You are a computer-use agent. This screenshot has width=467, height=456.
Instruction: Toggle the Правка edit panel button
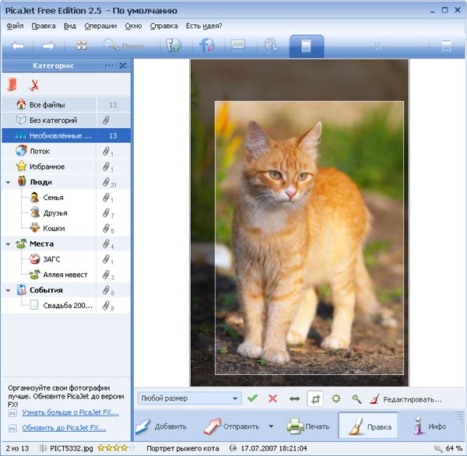coord(368,426)
